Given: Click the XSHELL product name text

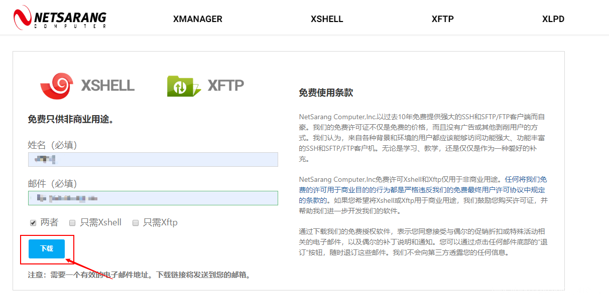Looking at the screenshot, I should click(108, 85).
